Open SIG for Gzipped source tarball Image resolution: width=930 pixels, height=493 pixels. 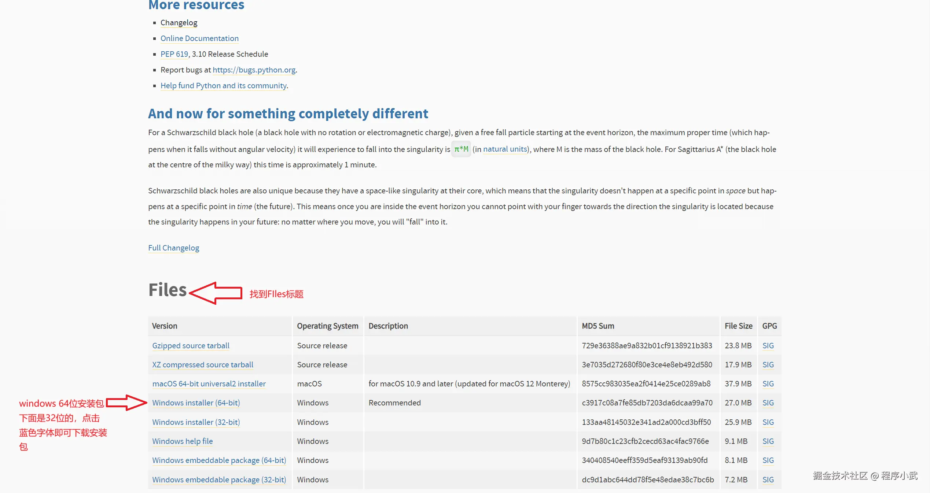point(768,346)
